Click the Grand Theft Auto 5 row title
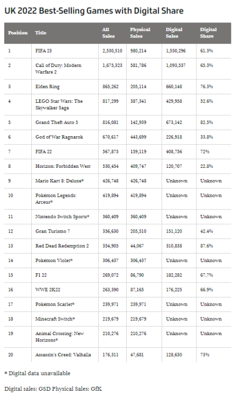234x402 pixels. tap(57, 122)
